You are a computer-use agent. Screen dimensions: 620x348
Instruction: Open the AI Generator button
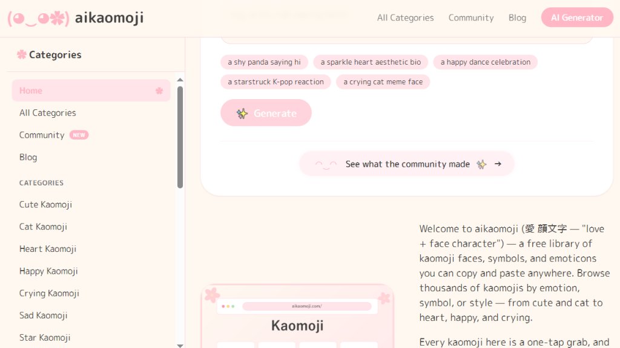[577, 18]
